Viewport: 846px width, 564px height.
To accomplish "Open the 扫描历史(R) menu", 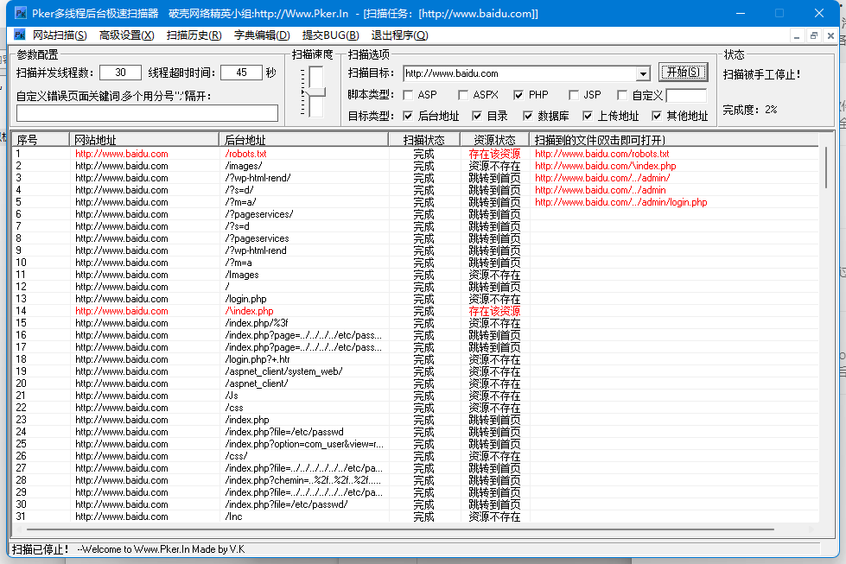I will 194,35.
